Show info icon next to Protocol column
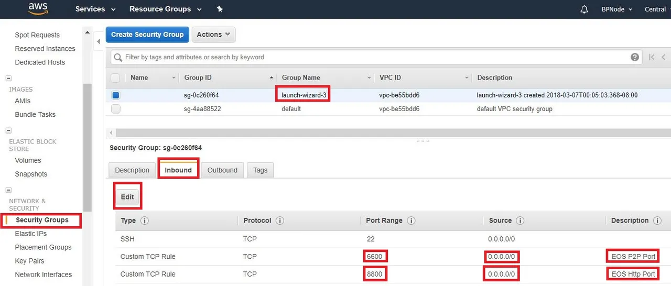The height and width of the screenshot is (286, 671). coord(280,221)
